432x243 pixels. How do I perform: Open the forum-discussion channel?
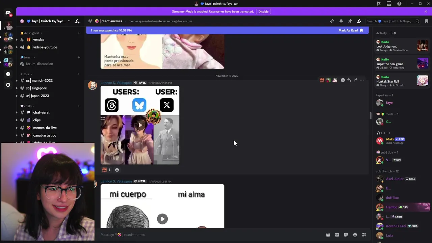tap(50, 64)
